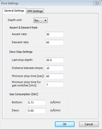The image size is (102, 130).
Task: Click the Descent rate input field
Action: [x=55, y=42]
